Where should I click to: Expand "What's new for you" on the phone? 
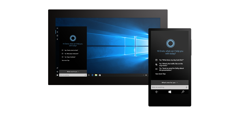coord(170,82)
